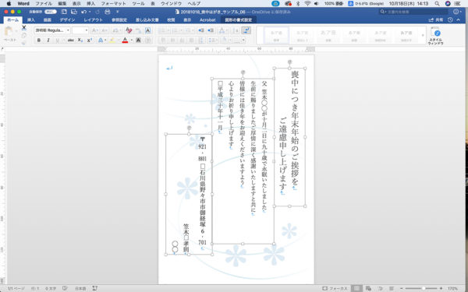Image resolution: width=468 pixels, height=292 pixels.
Task: Collapse the ribbon with the chevron
Action: (459, 20)
